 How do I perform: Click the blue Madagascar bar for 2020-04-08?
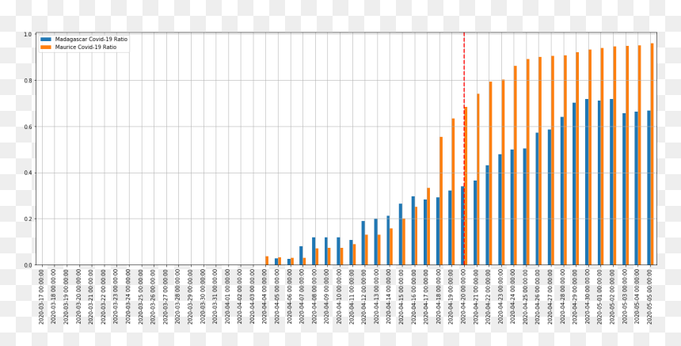coord(314,251)
